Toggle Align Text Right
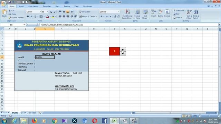 pyautogui.click(x=68, y=17)
